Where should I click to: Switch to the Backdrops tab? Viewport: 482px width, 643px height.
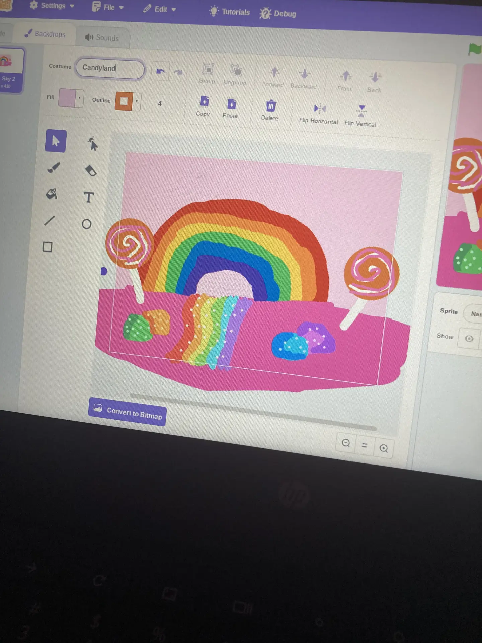[x=45, y=34]
